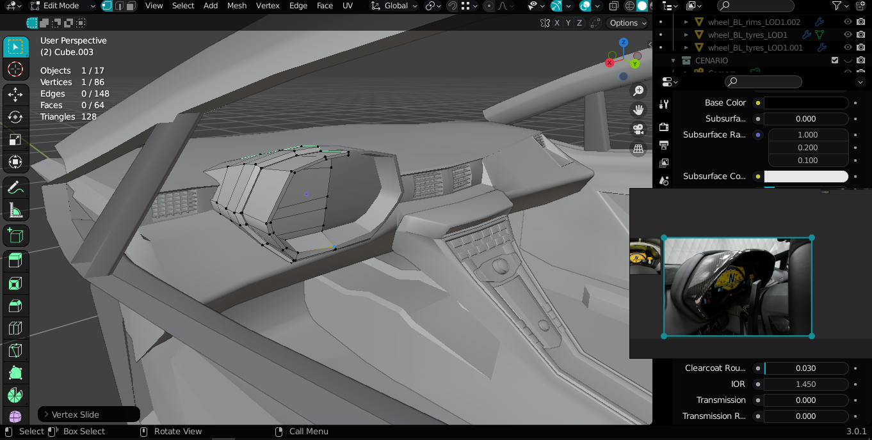Image resolution: width=872 pixels, height=440 pixels.
Task: Expand the Vertex Slide operator panel
Action: pyautogui.click(x=46, y=414)
